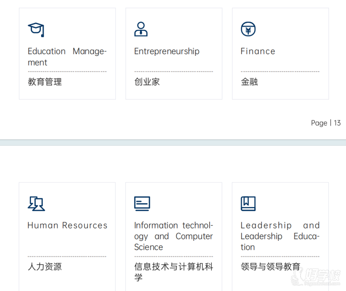The image size is (346, 291).
Task: Select Information technology and Computer Science title
Action: pyautogui.click(x=173, y=236)
